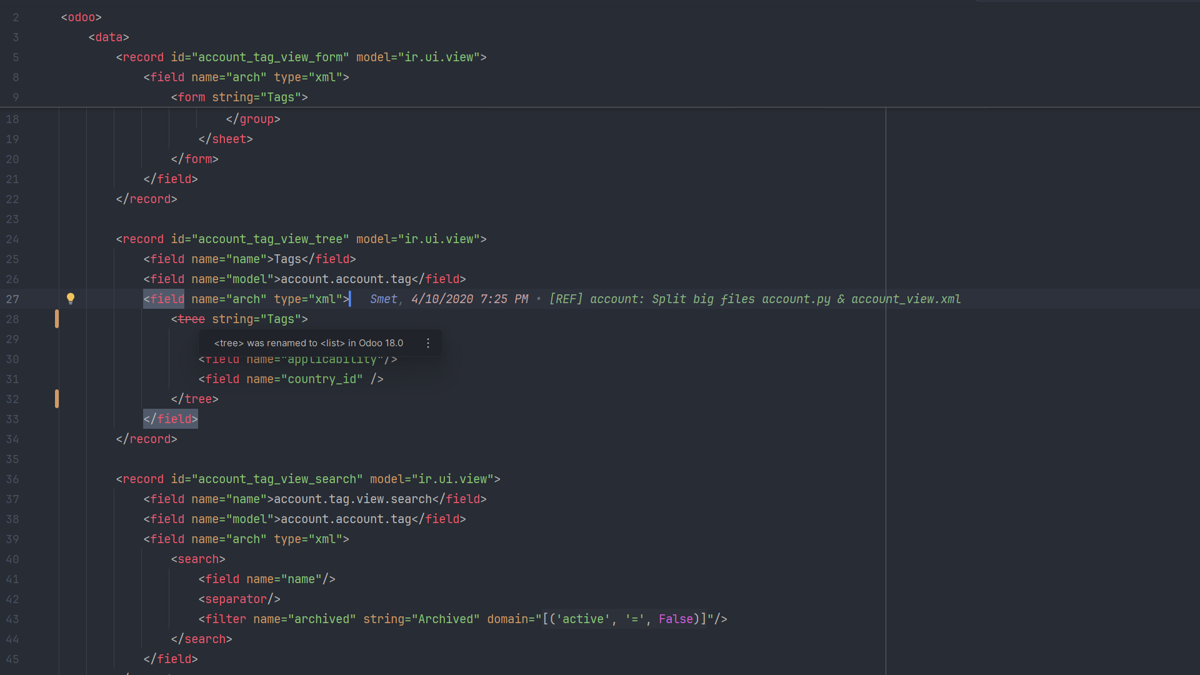Click the closing </form> tag on line 20

[194, 159]
